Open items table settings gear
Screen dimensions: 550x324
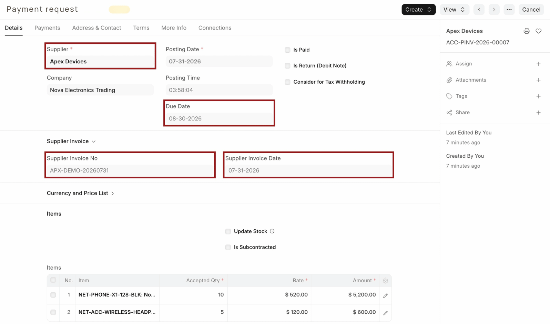385,281
